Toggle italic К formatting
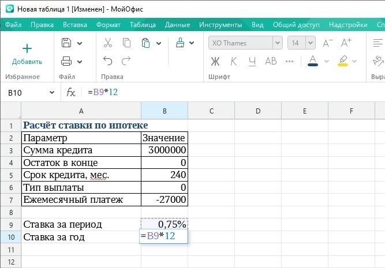Image resolution: width=385 pixels, height=268 pixels. point(234,61)
